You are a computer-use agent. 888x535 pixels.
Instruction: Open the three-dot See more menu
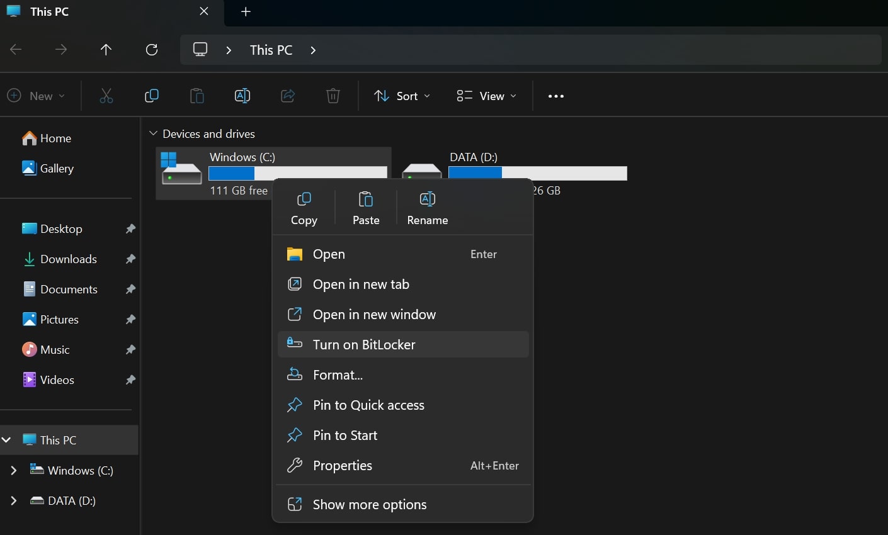pos(555,96)
